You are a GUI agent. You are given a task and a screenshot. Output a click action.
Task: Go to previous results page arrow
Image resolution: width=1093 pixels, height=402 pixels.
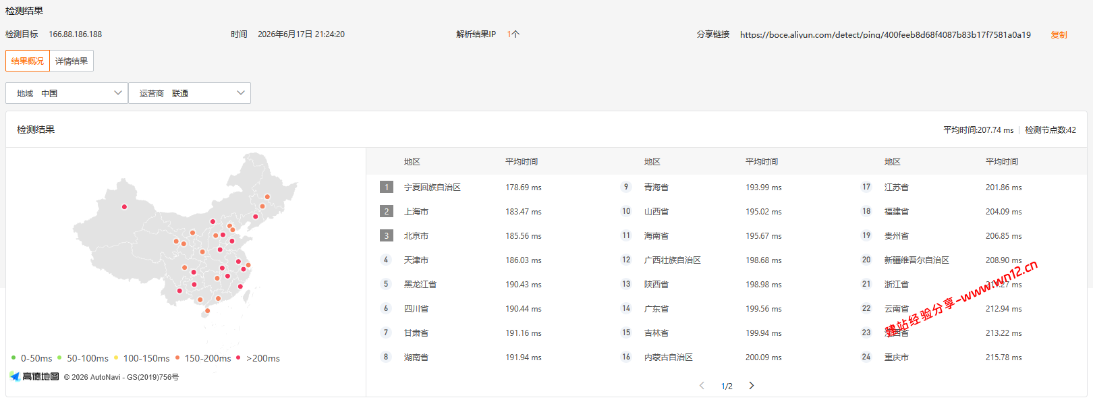[x=702, y=386]
